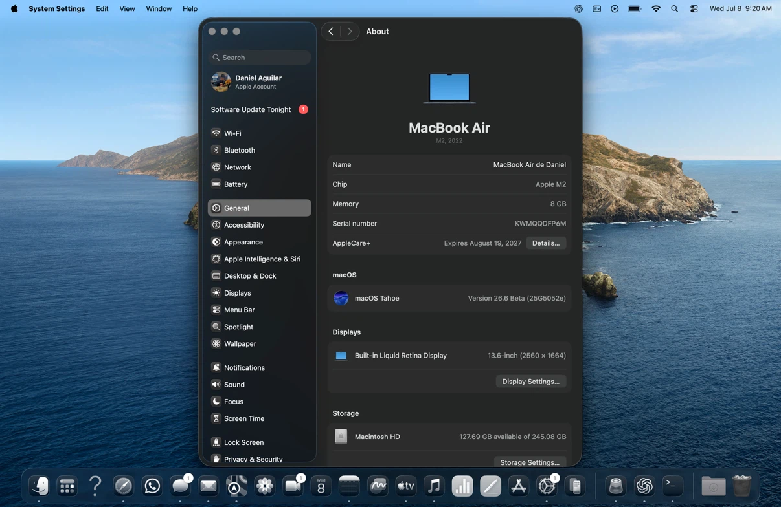Screen dimensions: 781x507
Task: Click the settings Search field
Action: (260, 58)
